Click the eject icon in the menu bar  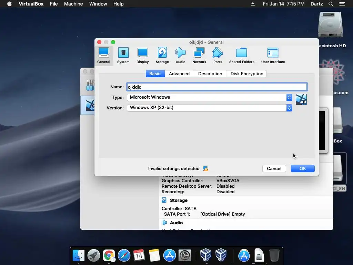pos(253,4)
